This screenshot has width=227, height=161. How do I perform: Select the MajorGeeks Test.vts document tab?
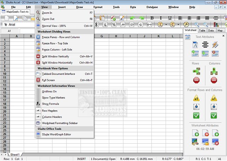pyautogui.click(x=15, y=12)
